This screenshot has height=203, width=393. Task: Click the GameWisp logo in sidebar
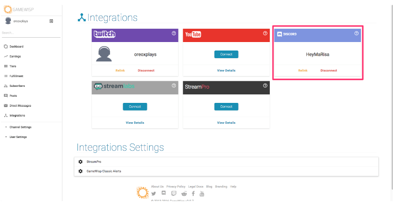point(19,9)
